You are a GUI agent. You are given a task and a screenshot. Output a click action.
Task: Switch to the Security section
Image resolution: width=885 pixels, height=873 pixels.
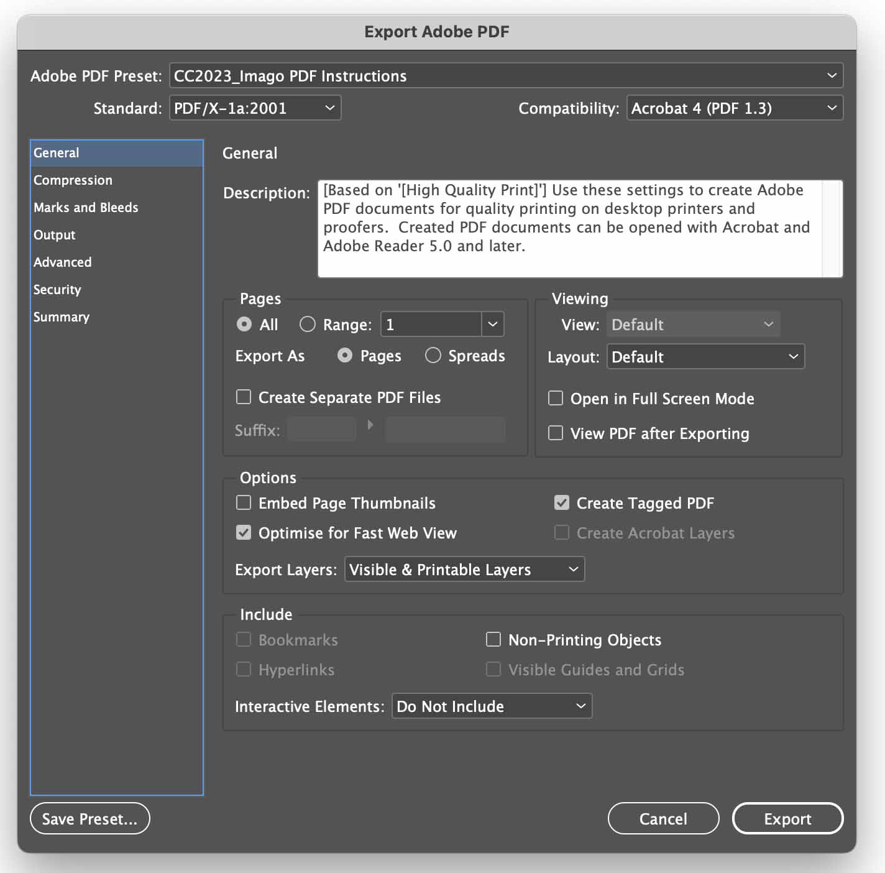117,290
